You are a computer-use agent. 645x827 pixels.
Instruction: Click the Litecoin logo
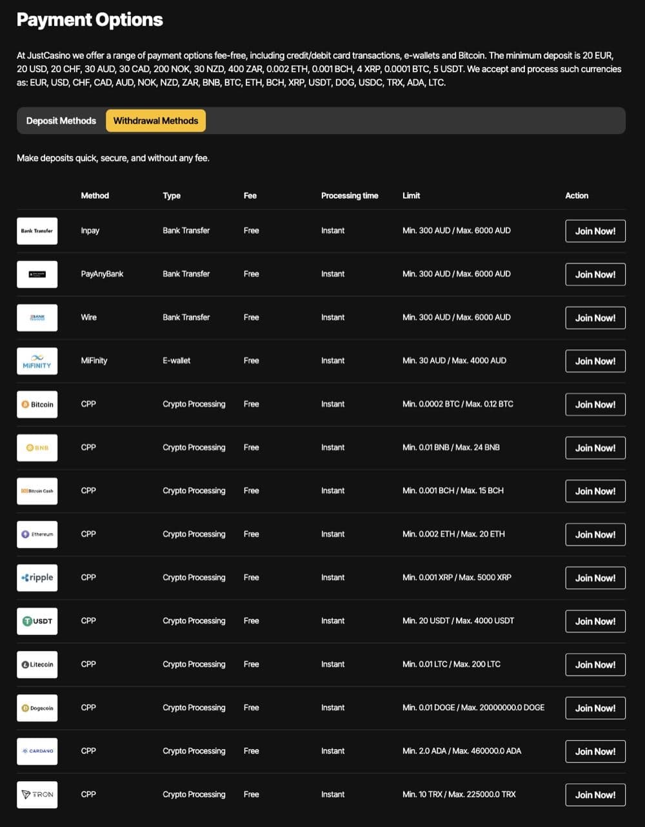click(37, 665)
